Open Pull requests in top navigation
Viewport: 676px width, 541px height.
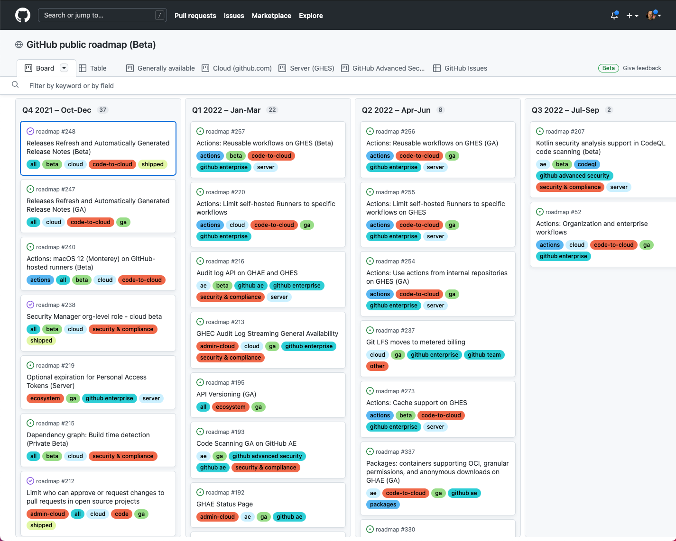pyautogui.click(x=195, y=16)
